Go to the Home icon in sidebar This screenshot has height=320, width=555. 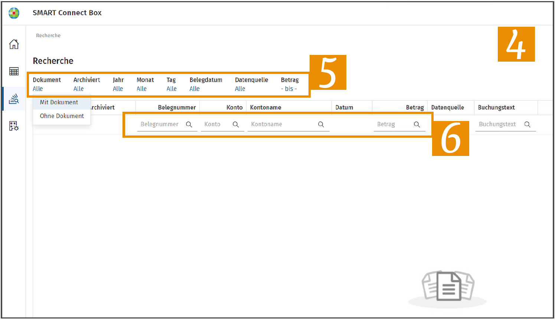(14, 44)
